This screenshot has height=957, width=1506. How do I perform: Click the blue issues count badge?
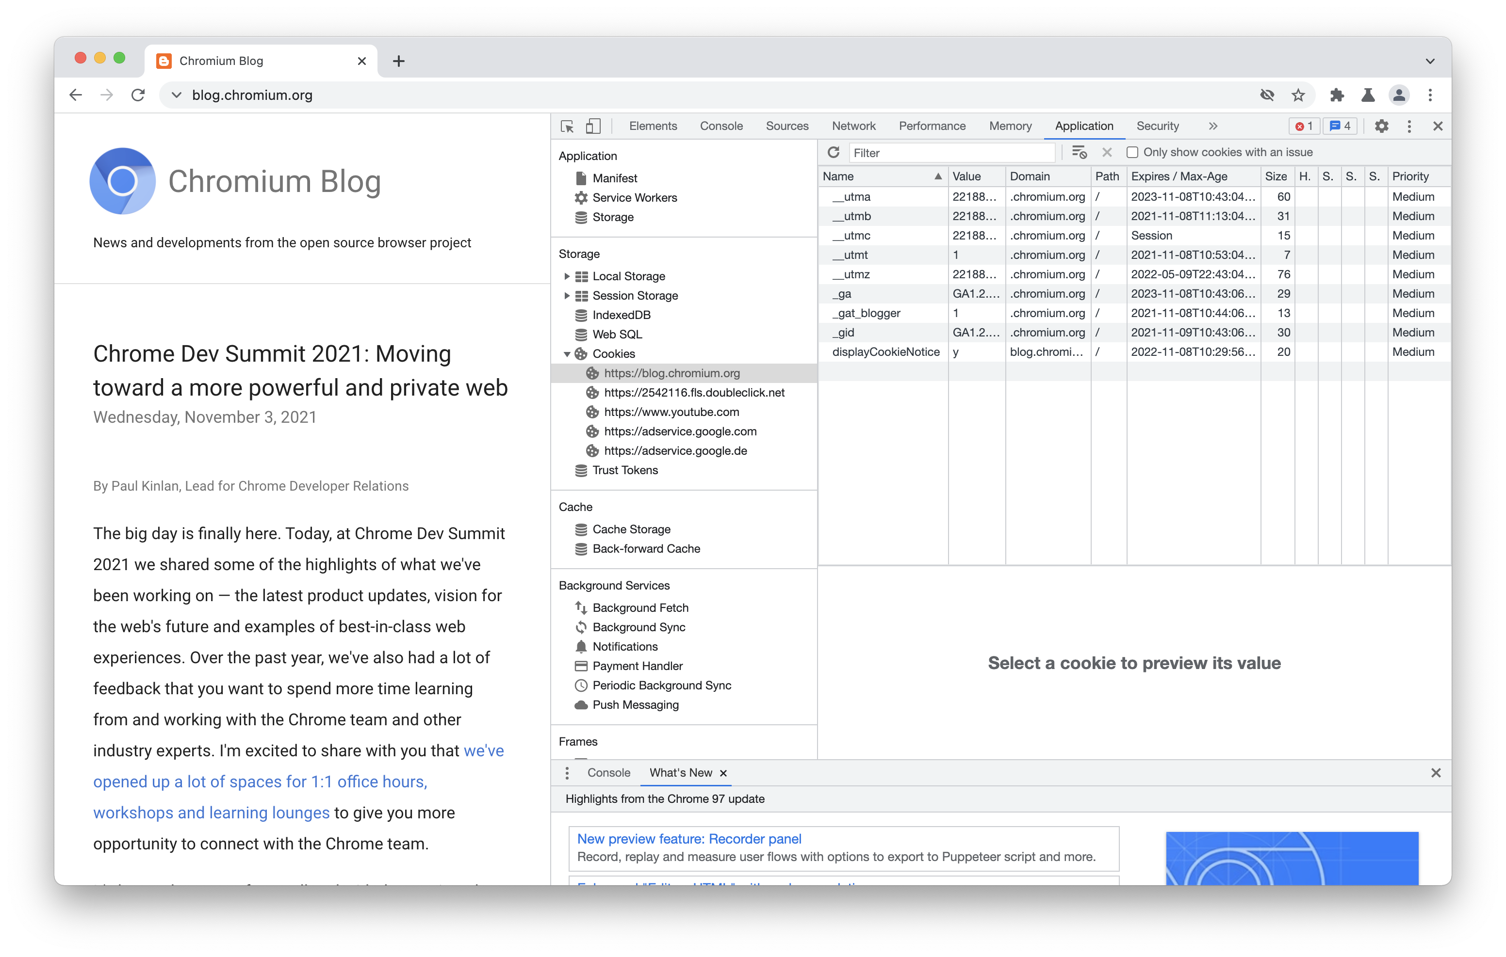(1340, 126)
